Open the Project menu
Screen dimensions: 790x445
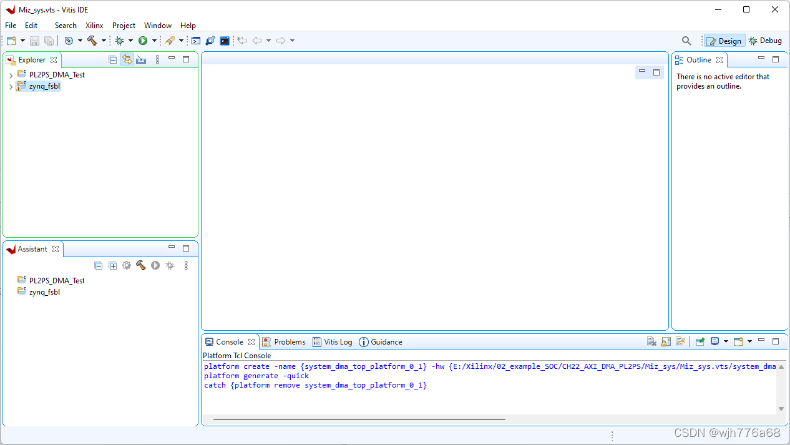click(x=124, y=26)
